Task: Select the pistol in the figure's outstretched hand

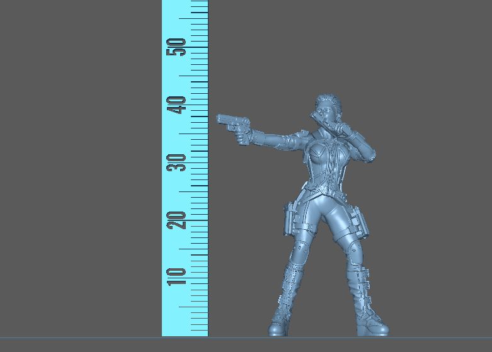Action: (x=232, y=124)
